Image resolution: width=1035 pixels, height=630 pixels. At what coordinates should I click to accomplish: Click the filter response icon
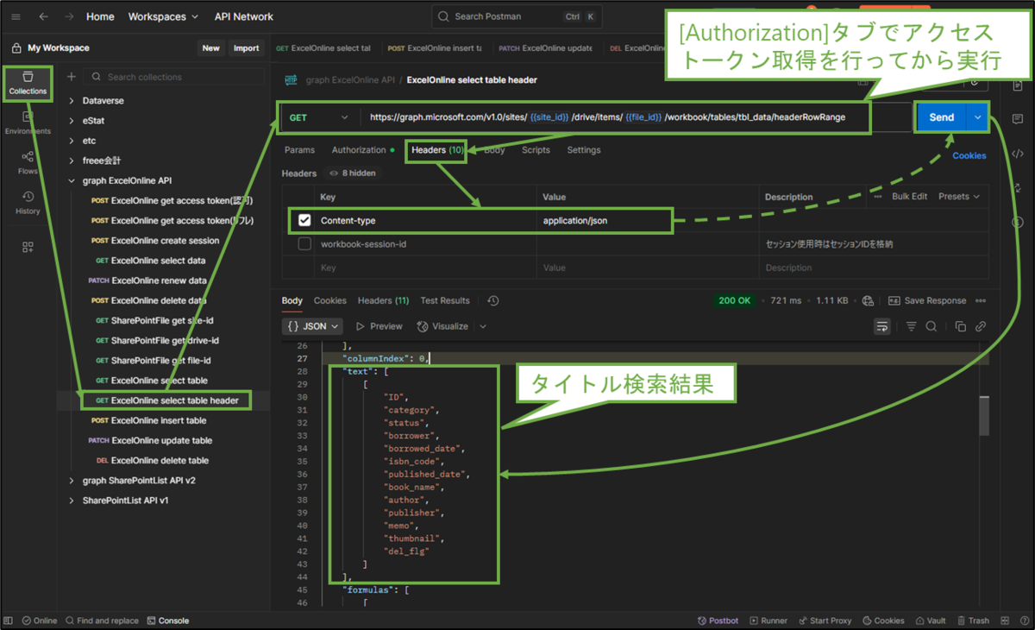[912, 326]
